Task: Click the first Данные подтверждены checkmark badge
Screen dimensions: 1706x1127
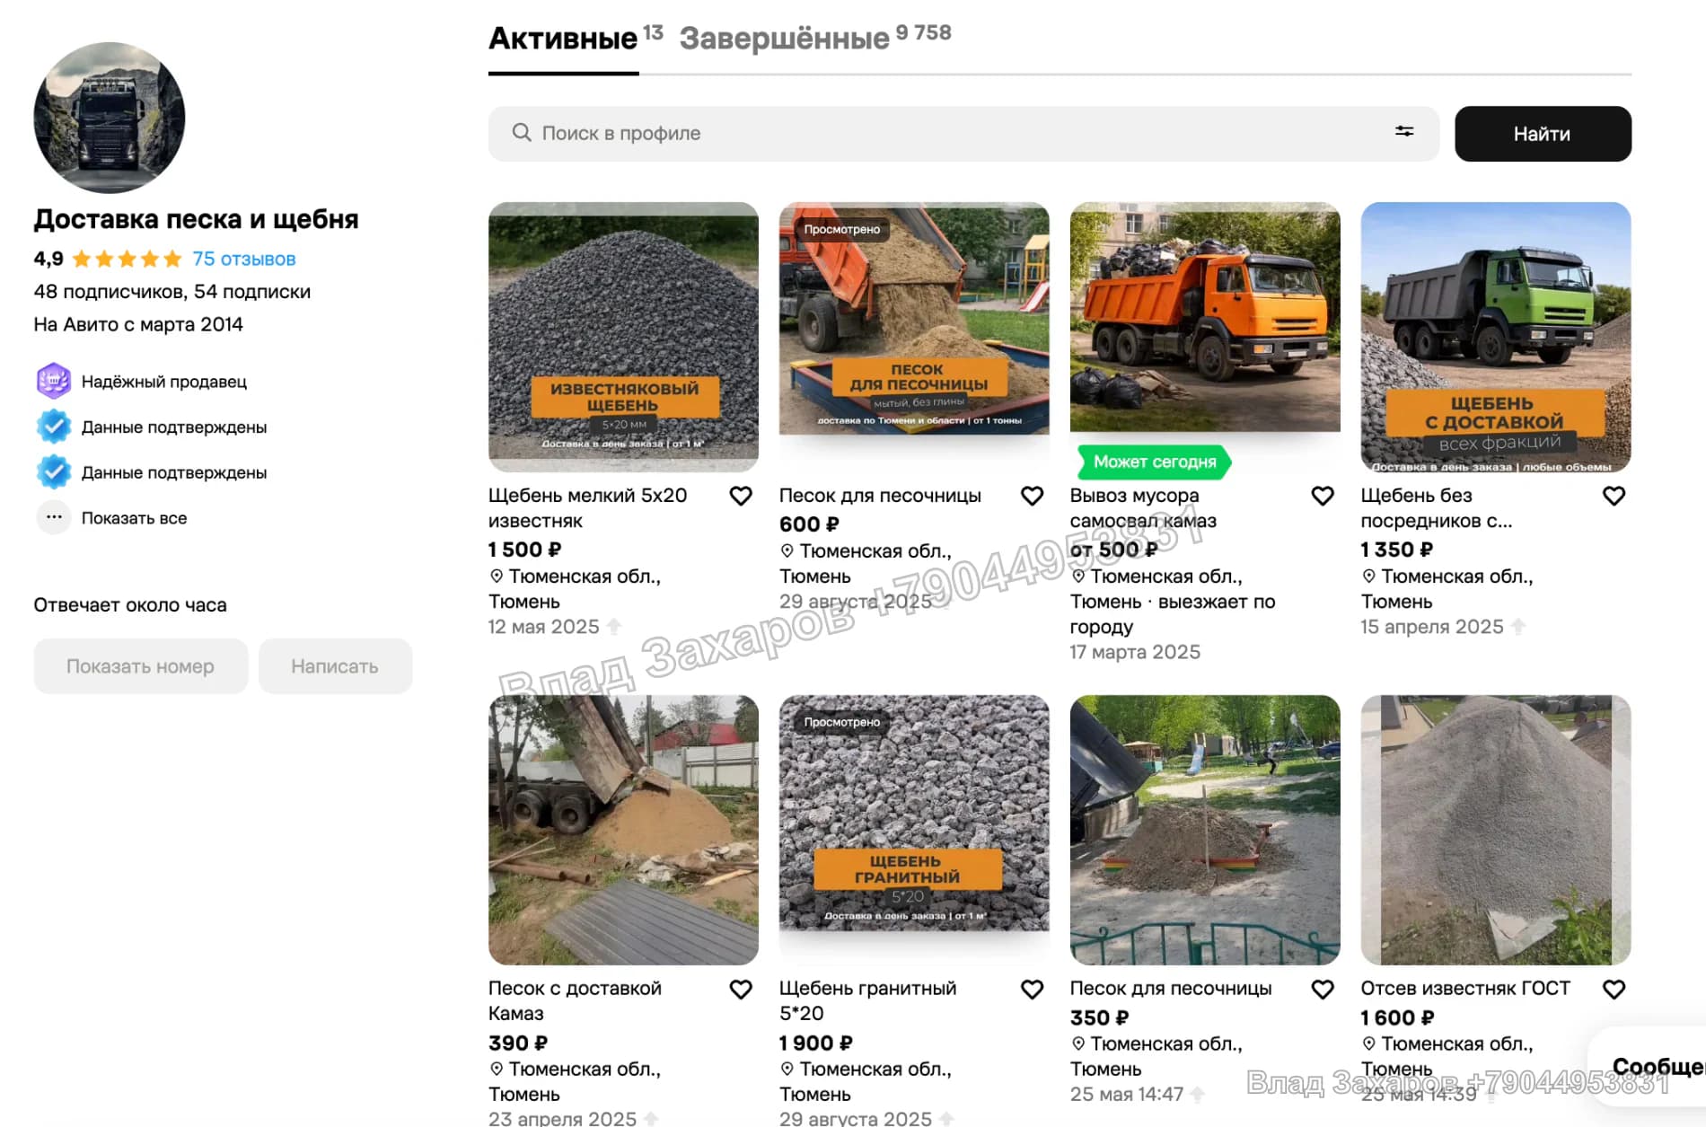Action: point(54,427)
